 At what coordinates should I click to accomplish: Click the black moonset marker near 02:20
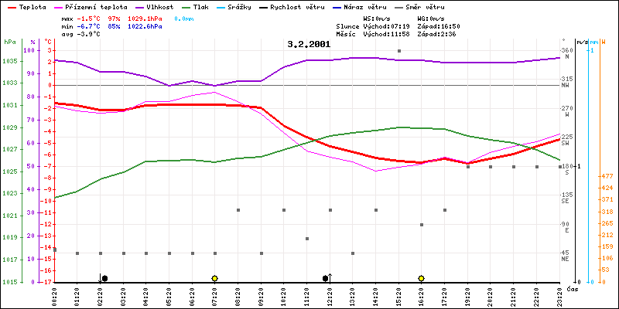click(x=104, y=278)
